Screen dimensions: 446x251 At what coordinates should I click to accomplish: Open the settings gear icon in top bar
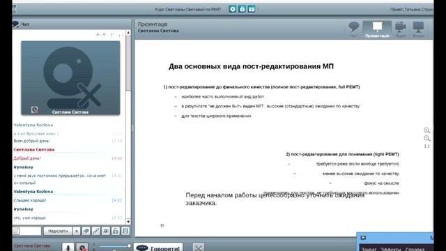pos(232,9)
